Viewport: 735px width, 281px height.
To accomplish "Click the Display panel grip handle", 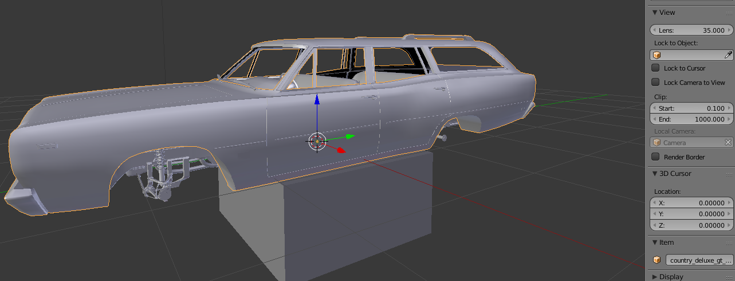I will coord(729,276).
